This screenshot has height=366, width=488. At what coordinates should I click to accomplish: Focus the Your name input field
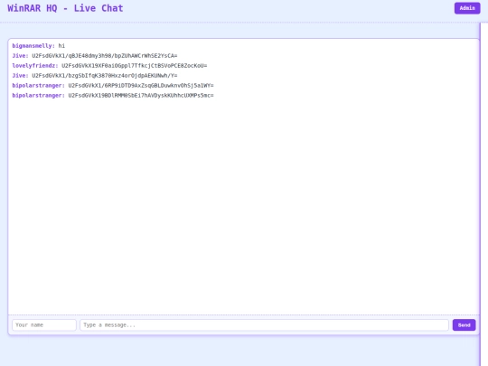coord(44,325)
